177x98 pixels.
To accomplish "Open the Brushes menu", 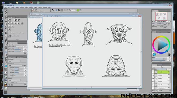I will coord(22,7).
